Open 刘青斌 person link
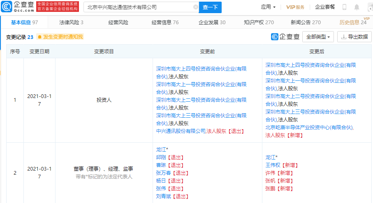The image size is (373, 203). 163,196
